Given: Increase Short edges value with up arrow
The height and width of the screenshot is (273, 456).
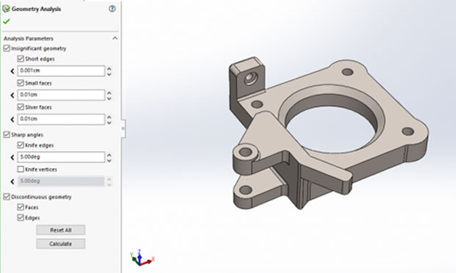Looking at the screenshot, I should pos(109,69).
